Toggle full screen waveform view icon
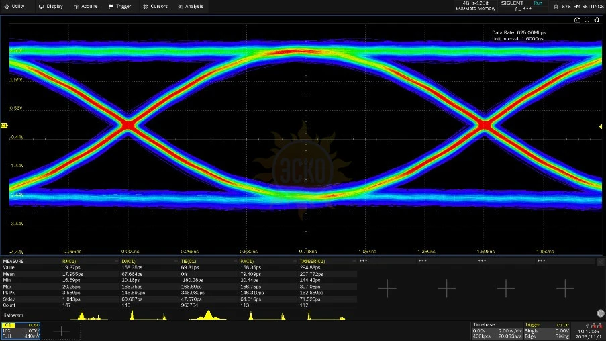The width and height of the screenshot is (606, 341). pyautogui.click(x=587, y=20)
